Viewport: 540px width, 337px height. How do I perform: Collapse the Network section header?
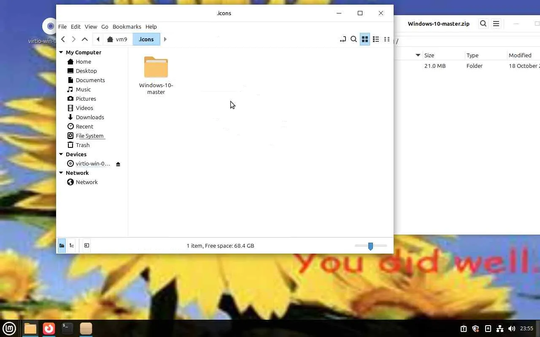[61, 173]
